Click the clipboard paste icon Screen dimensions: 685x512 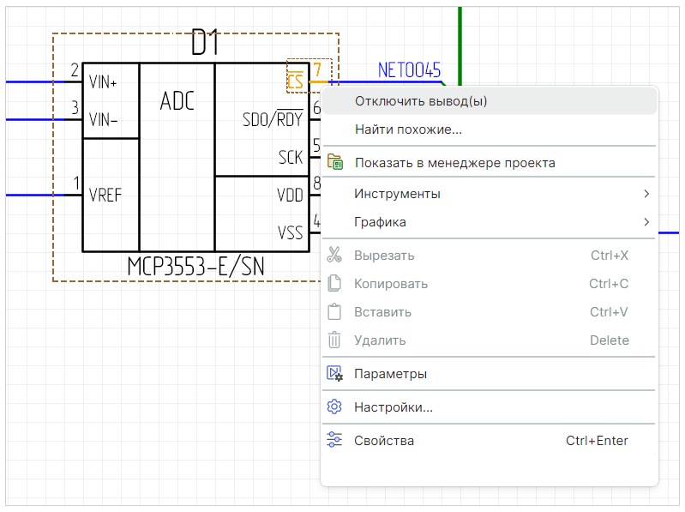[x=334, y=311]
